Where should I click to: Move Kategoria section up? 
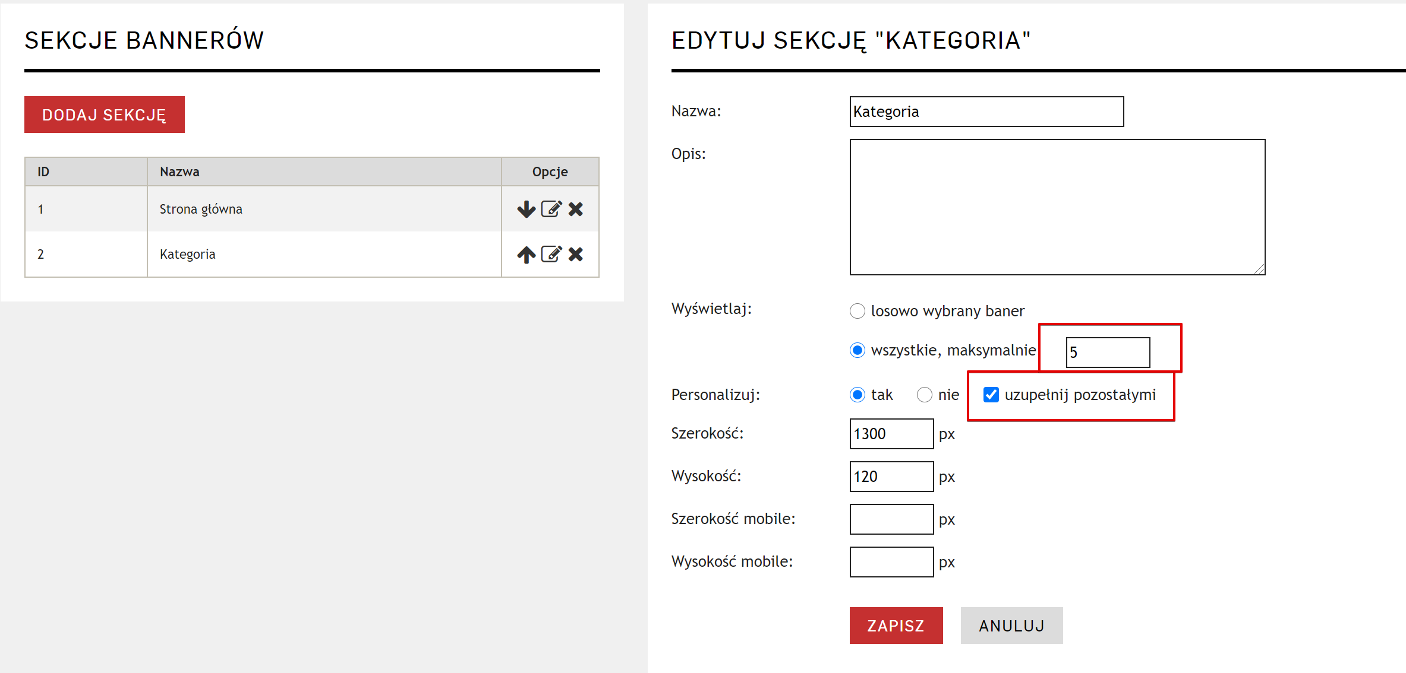tap(526, 255)
